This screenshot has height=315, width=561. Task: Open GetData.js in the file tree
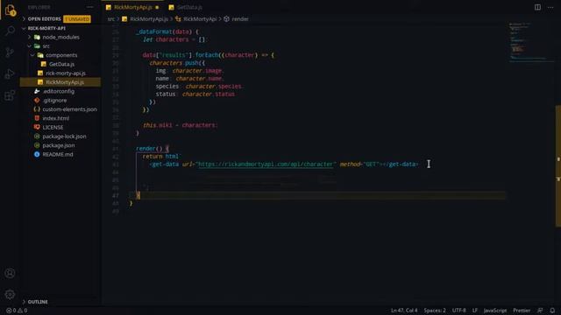point(61,64)
